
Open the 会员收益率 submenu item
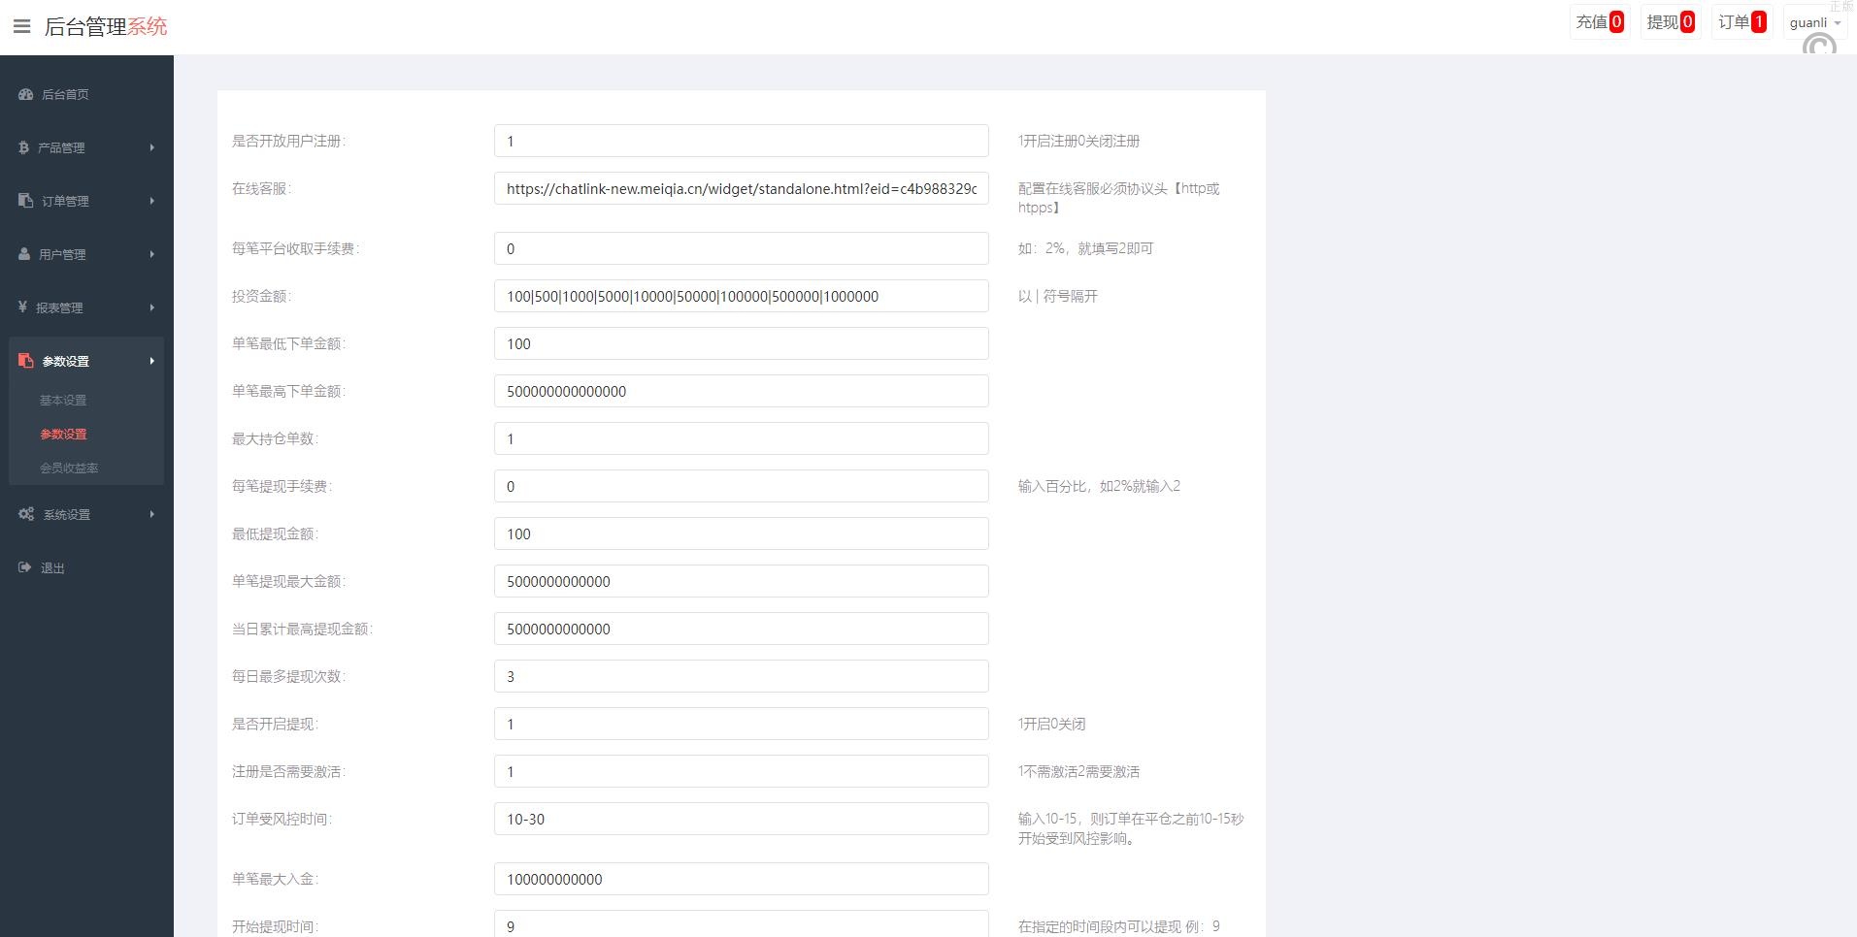pyautogui.click(x=69, y=468)
